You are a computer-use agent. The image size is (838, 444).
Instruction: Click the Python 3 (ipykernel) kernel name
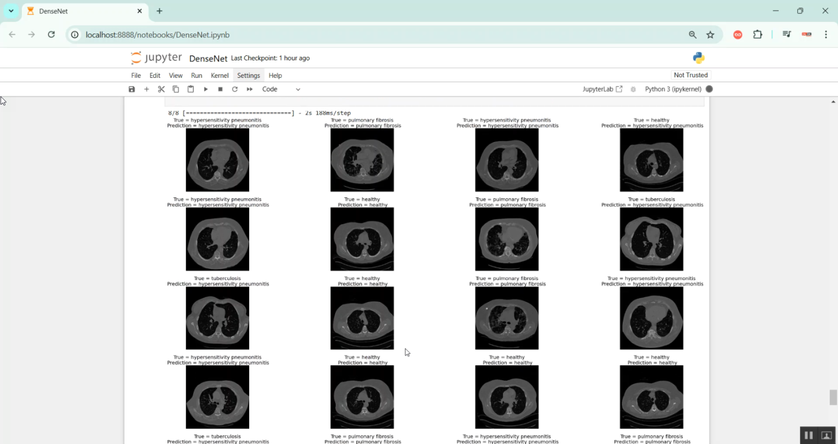673,89
